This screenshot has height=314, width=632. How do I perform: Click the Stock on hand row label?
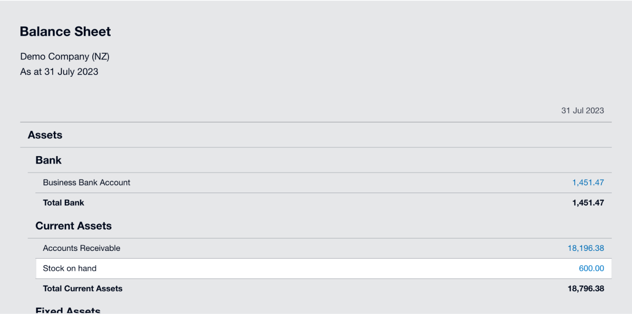pos(70,268)
